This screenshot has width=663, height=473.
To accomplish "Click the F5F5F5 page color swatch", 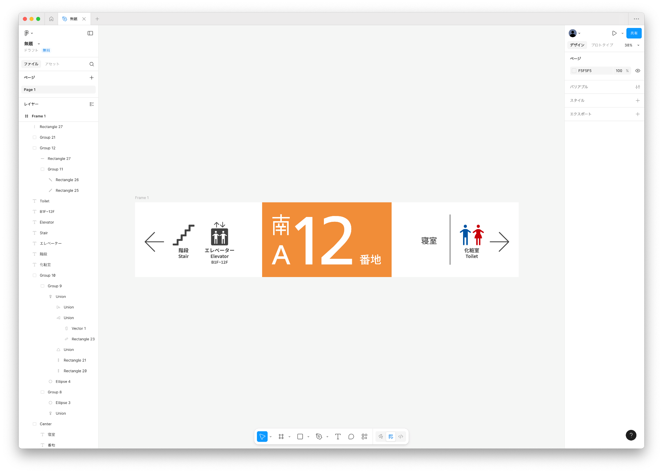I will pos(574,71).
